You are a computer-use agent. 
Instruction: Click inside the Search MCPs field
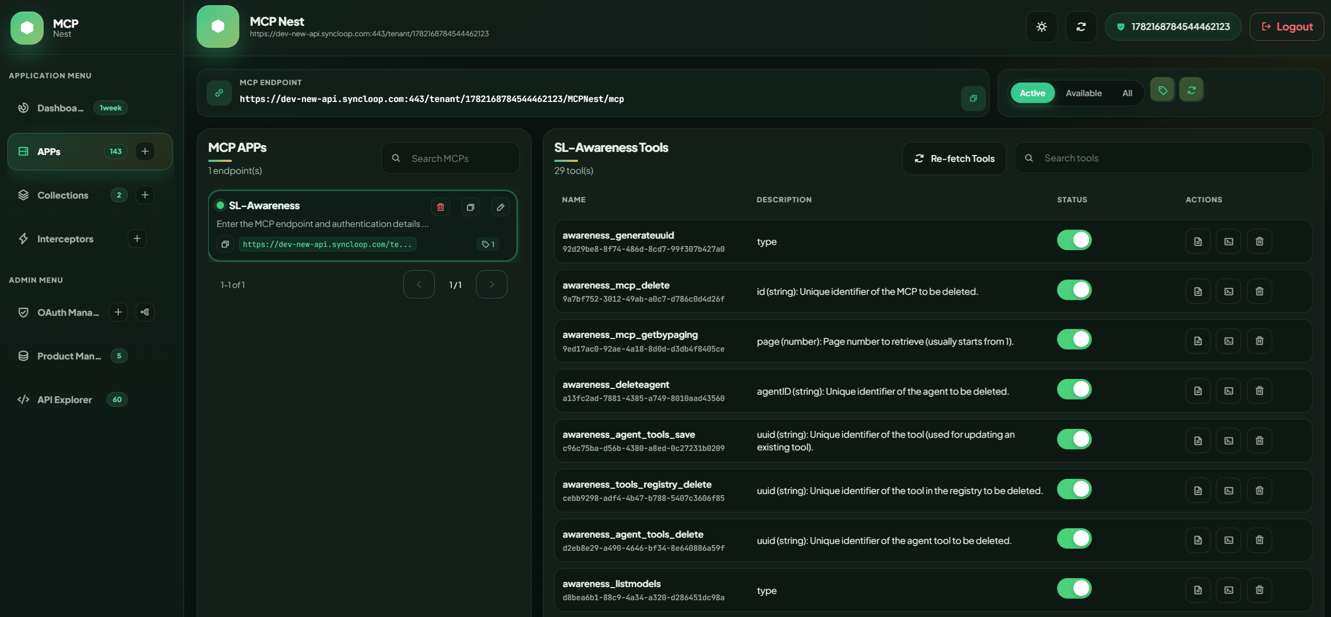pyautogui.click(x=451, y=158)
